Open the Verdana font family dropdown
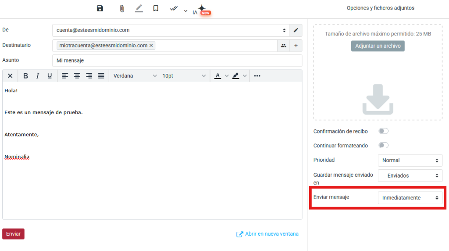 [x=135, y=76]
